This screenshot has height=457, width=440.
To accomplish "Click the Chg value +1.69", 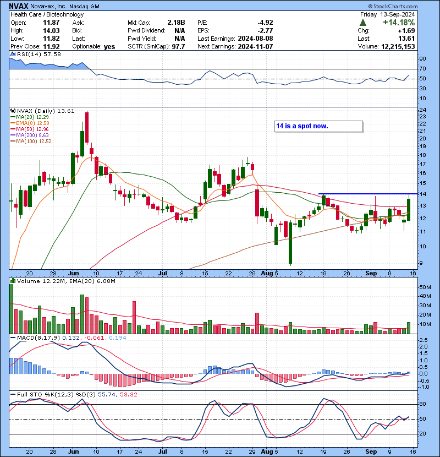I will (x=407, y=31).
